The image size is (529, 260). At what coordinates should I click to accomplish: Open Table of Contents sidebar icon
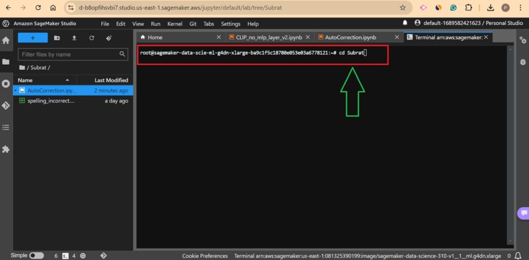click(6, 127)
